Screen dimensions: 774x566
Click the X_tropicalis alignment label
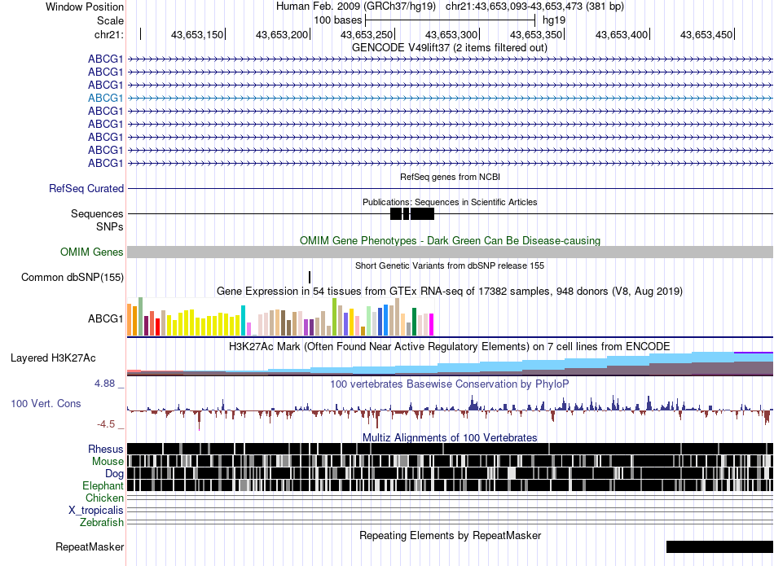pos(96,511)
